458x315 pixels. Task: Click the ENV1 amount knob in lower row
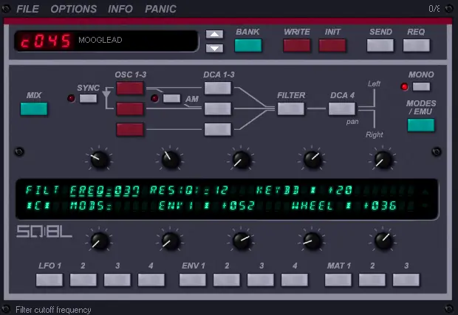pyautogui.click(x=242, y=241)
